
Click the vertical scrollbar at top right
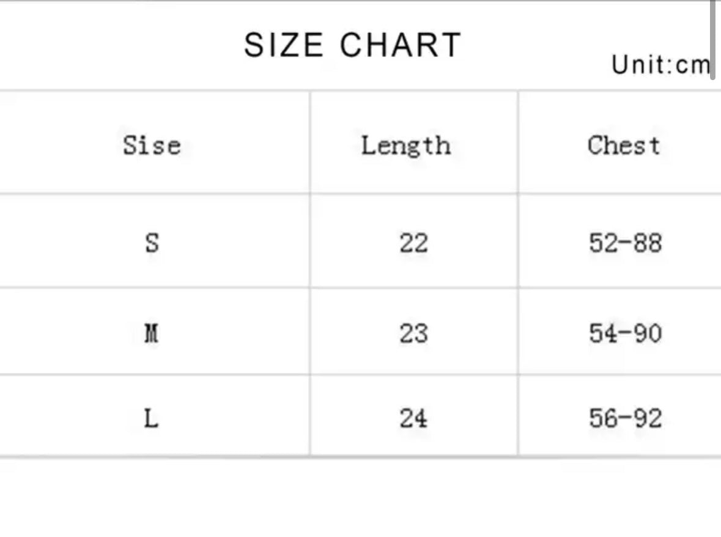point(713,38)
